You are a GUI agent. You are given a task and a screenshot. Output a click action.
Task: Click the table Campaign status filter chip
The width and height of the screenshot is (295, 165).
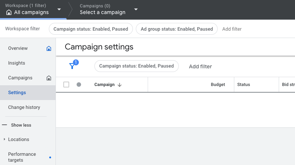(137, 66)
